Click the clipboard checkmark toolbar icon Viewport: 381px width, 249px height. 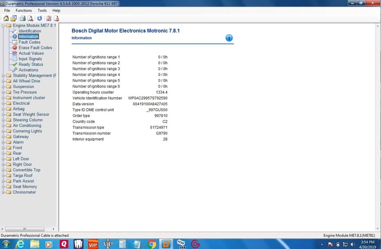(48, 18)
